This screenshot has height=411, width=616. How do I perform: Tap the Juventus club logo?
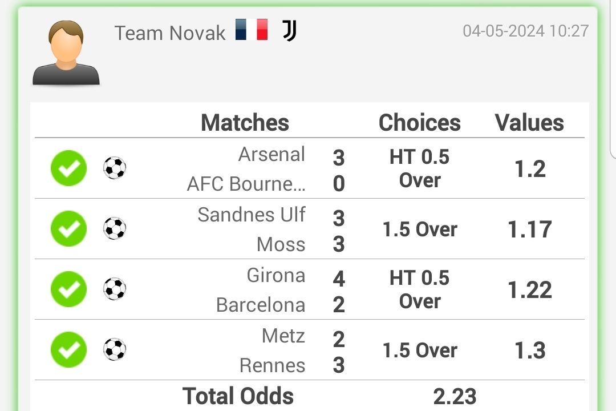click(x=290, y=31)
